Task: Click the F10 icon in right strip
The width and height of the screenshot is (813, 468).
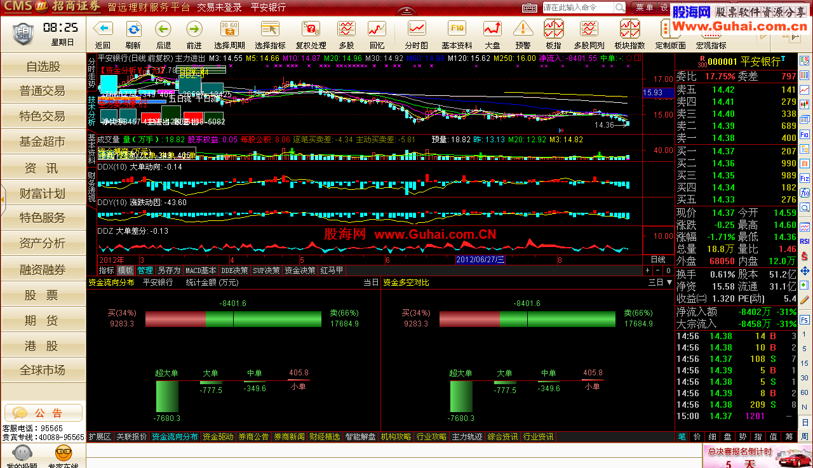Action: point(805,135)
